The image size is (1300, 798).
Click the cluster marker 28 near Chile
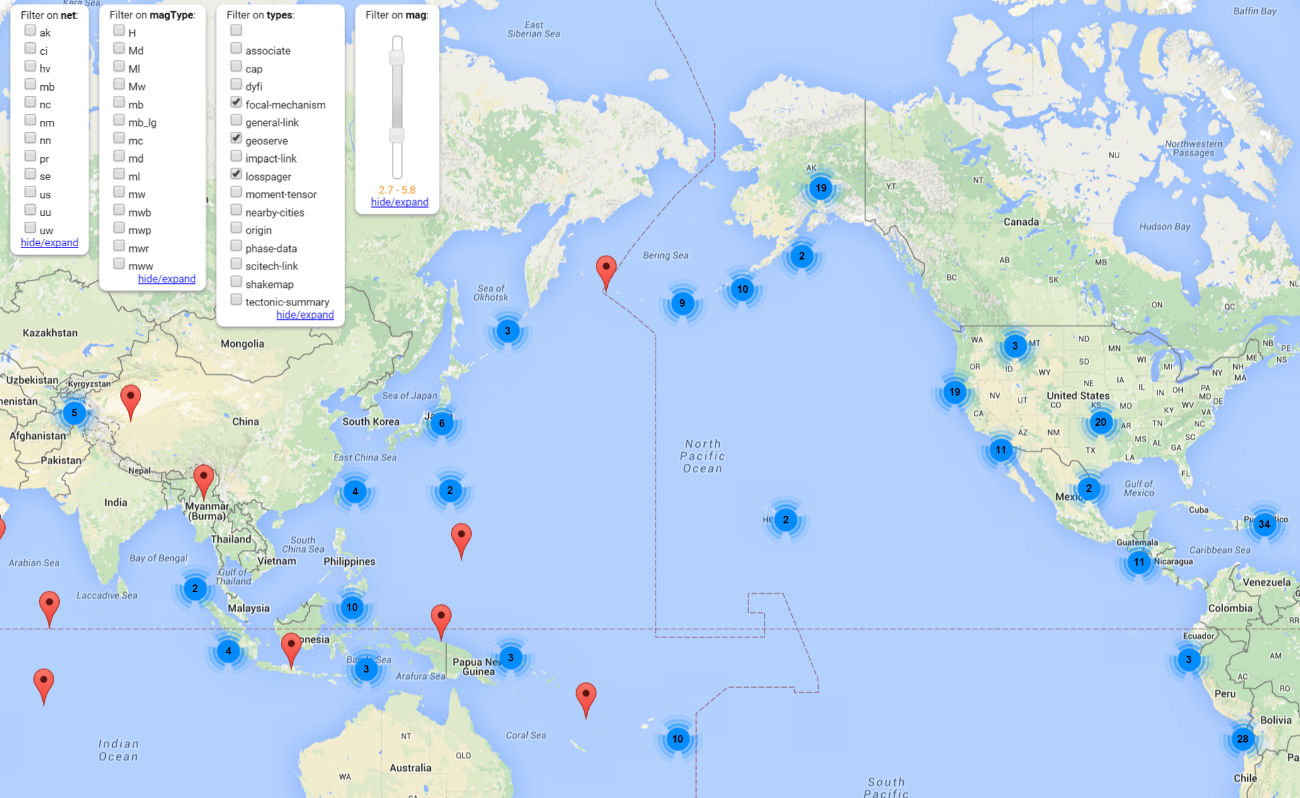(x=1242, y=739)
